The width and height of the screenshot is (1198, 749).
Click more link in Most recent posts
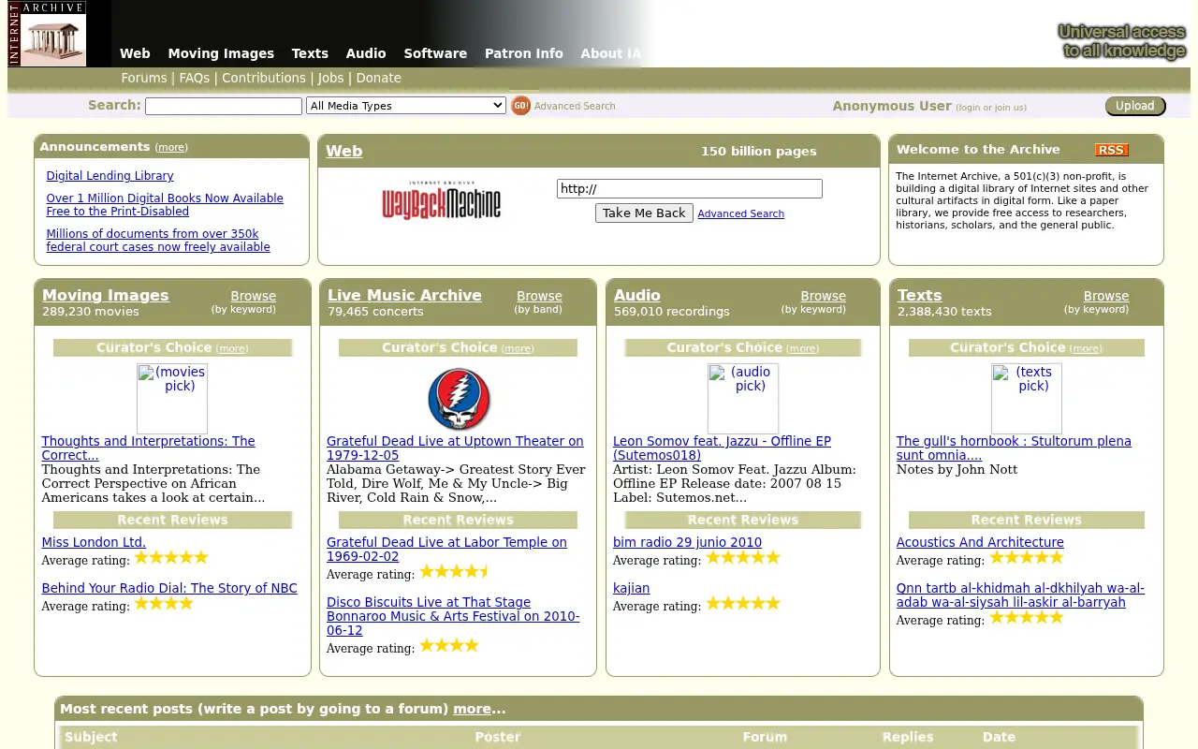tap(472, 710)
